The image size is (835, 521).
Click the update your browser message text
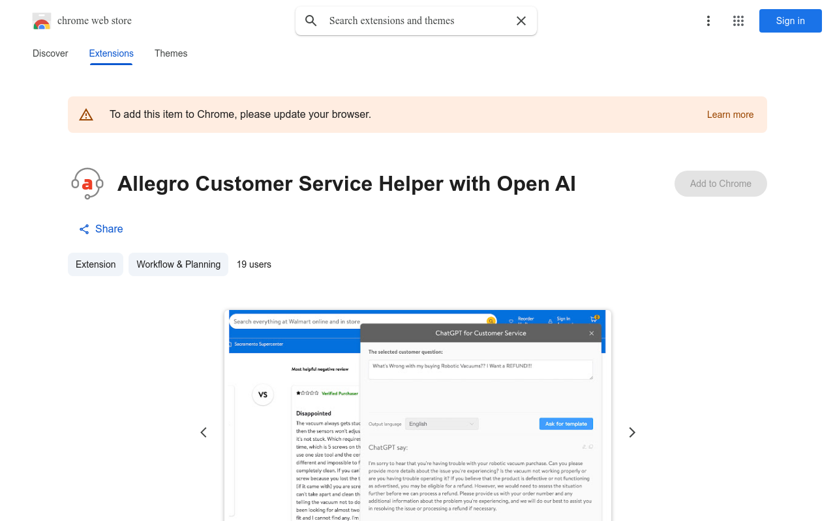click(x=240, y=115)
